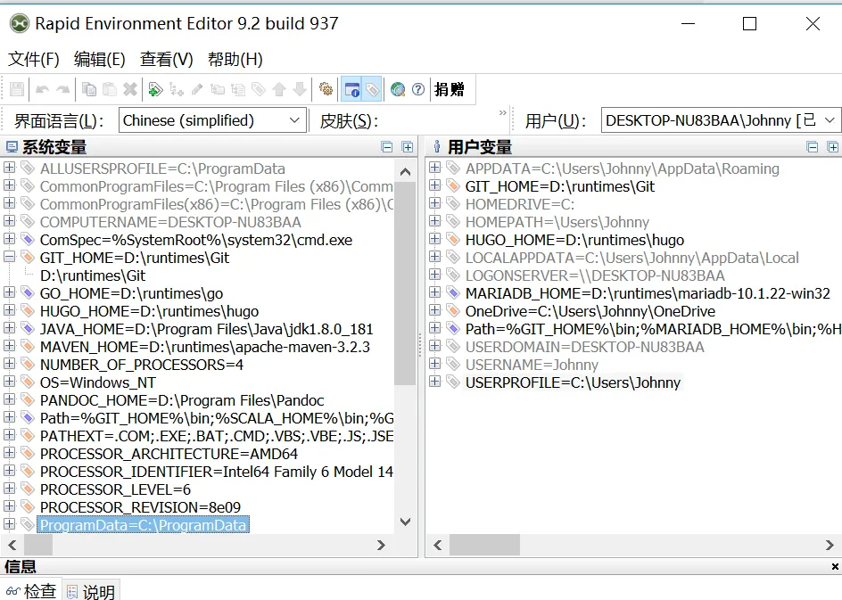Open the 界面语言 Chinese (simplified) dropdown
The height and width of the screenshot is (600, 842).
(x=212, y=120)
